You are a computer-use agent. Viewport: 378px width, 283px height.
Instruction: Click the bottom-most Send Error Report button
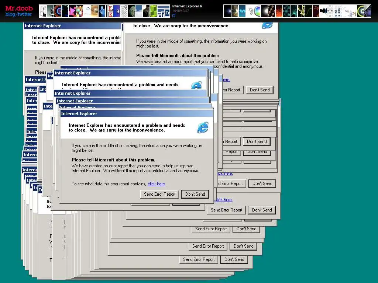click(199, 259)
